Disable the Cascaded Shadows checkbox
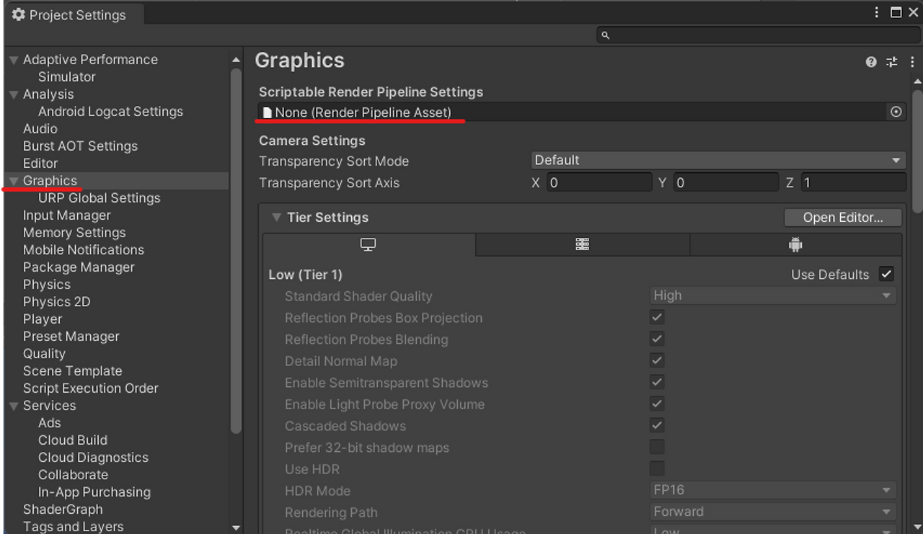923x534 pixels. point(656,425)
